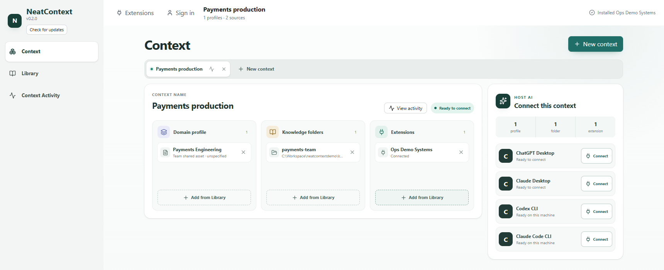
Task: Remove Ops Demo Systems extension via X
Action: click(x=461, y=152)
